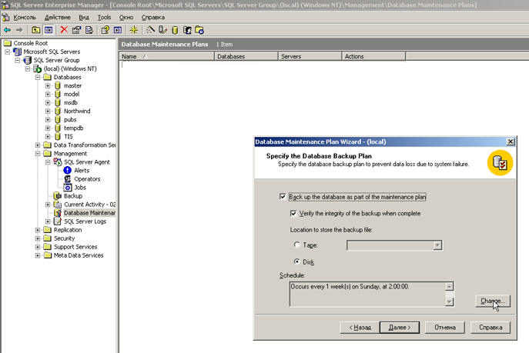Open the Консоль menu
The height and width of the screenshot is (353, 529).
pyautogui.click(x=25, y=17)
